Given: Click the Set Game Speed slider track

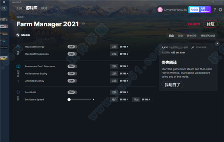Looking at the screenshot, I should 79,100.
